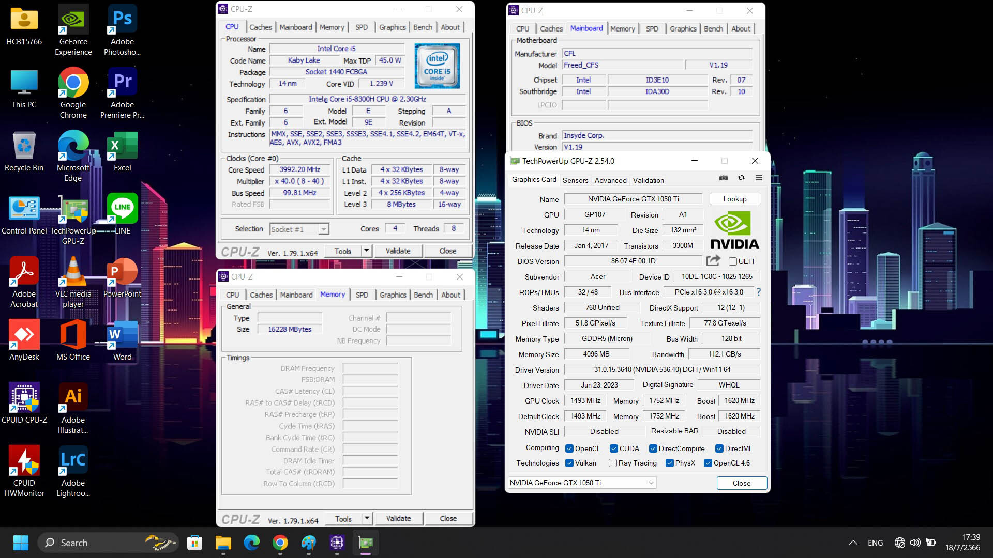The image size is (993, 558).
Task: Open Excel desktop shortcut
Action: point(122,151)
